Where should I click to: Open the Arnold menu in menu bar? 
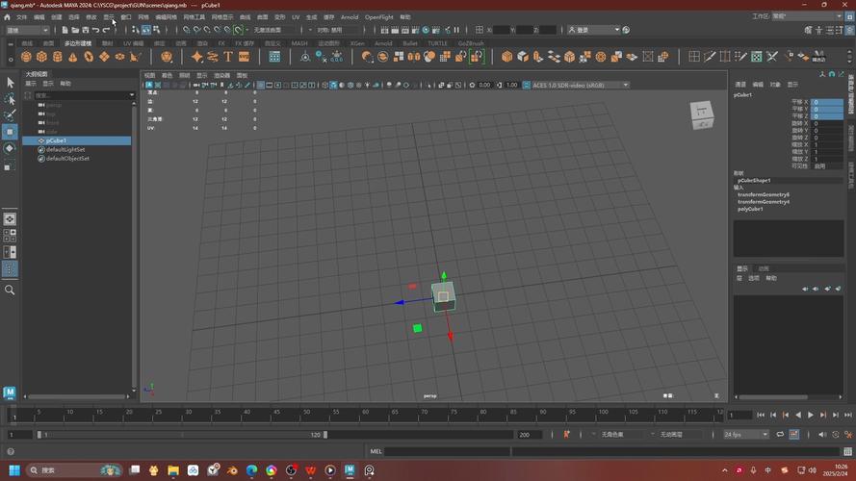pyautogui.click(x=349, y=17)
